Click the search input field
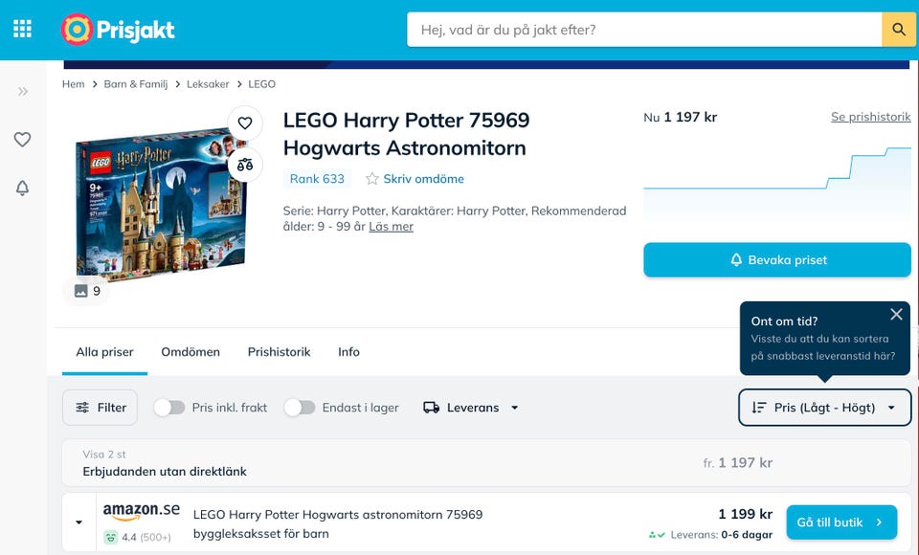The width and height of the screenshot is (919, 555). tap(644, 30)
